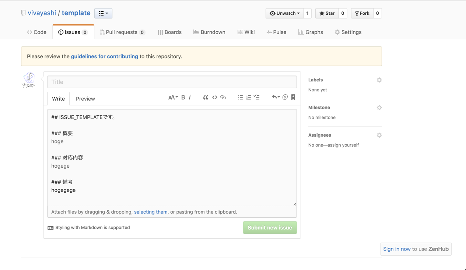Click Submit new issue
Screen dimensions: 466x270
(270, 227)
